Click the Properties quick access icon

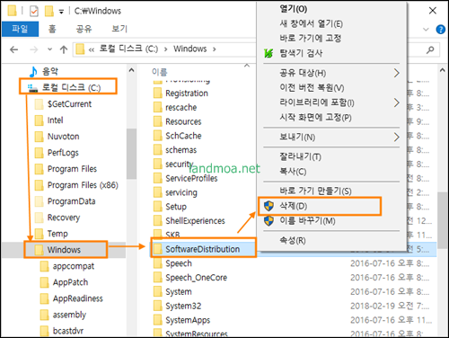(x=34, y=11)
